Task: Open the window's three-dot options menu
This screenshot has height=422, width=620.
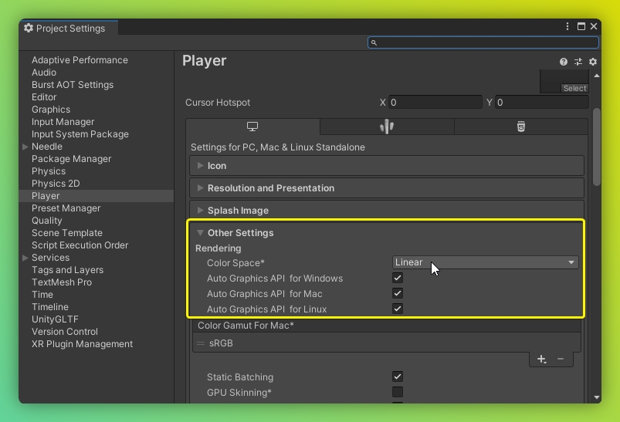Action: click(x=567, y=27)
